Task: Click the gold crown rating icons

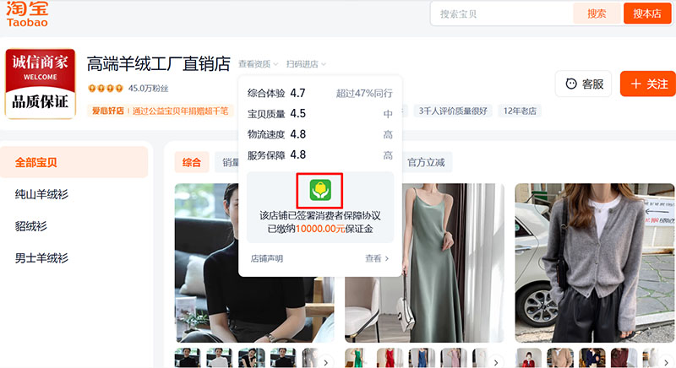Action: coord(106,88)
